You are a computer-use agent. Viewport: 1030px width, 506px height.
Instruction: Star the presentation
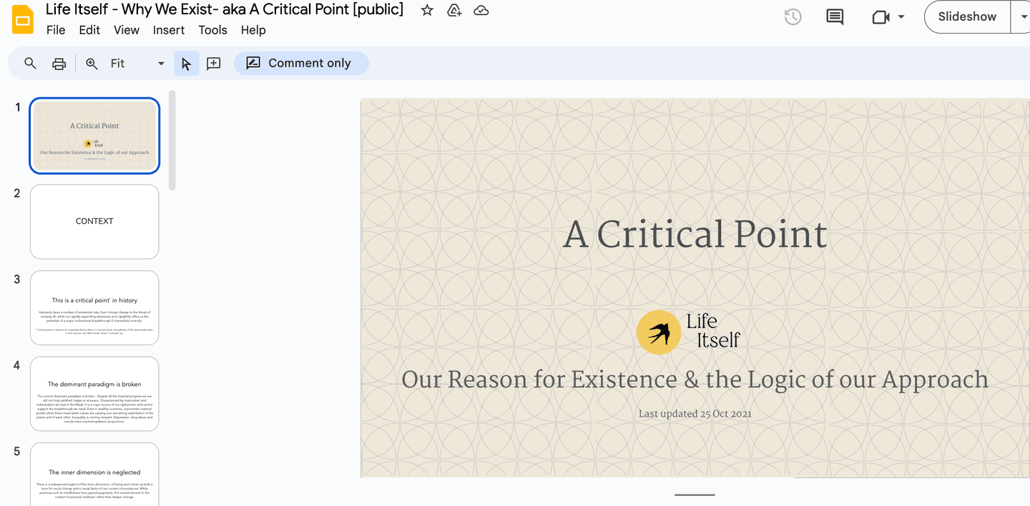pyautogui.click(x=426, y=10)
